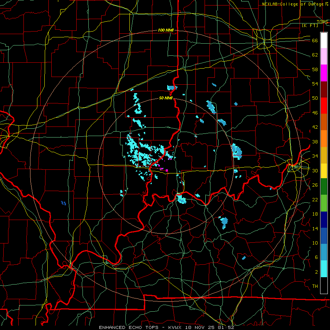
Task: Click the white swatch at the legend top
Action: [x=324, y=40]
